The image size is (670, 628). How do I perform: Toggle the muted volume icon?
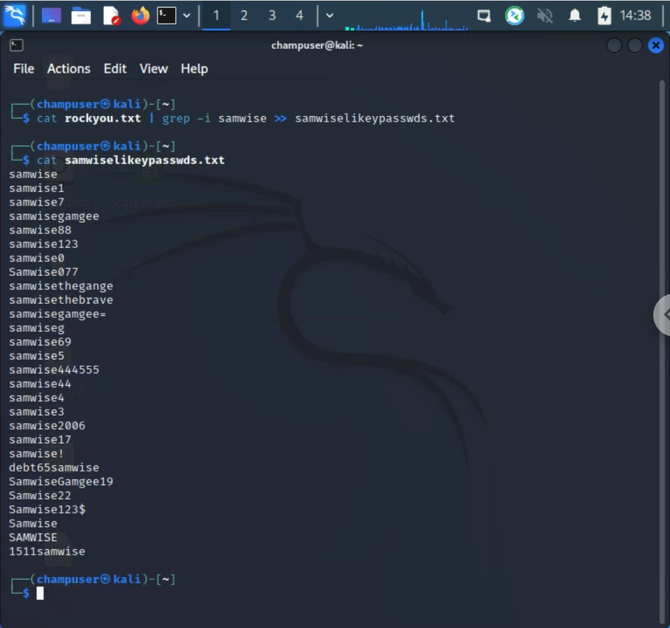pos(545,16)
